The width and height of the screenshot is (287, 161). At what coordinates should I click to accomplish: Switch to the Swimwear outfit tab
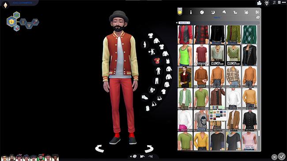(235, 12)
